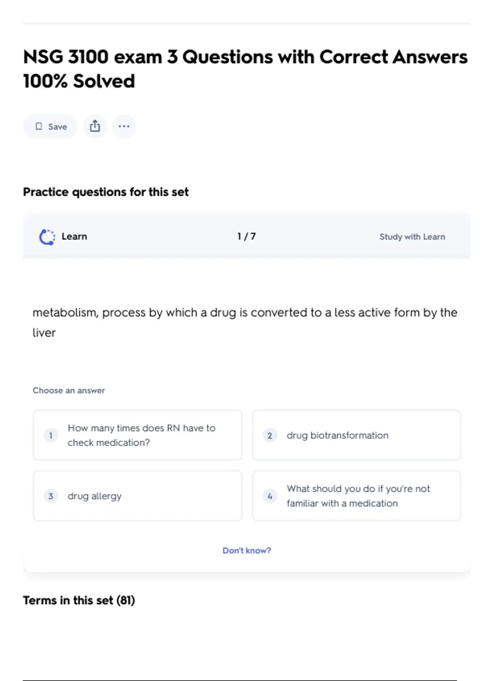Click the Don't know? link
480x681 pixels.
coord(246,550)
